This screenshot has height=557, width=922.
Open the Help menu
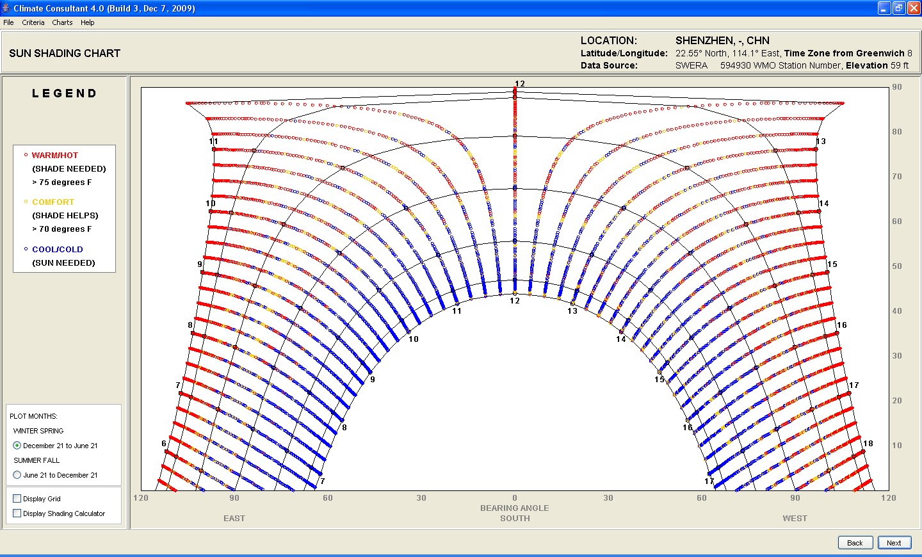tap(87, 22)
